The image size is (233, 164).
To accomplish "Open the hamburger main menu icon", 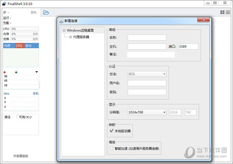I will 228,12.
